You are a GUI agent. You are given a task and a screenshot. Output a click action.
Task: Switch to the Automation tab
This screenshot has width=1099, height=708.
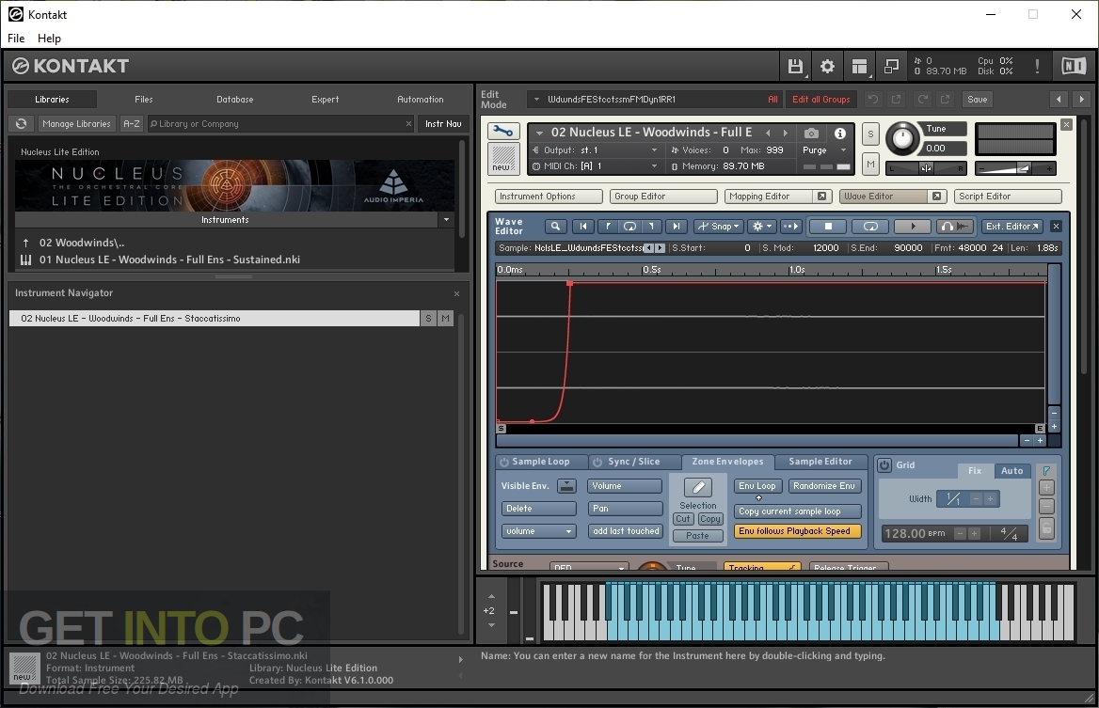tap(421, 100)
